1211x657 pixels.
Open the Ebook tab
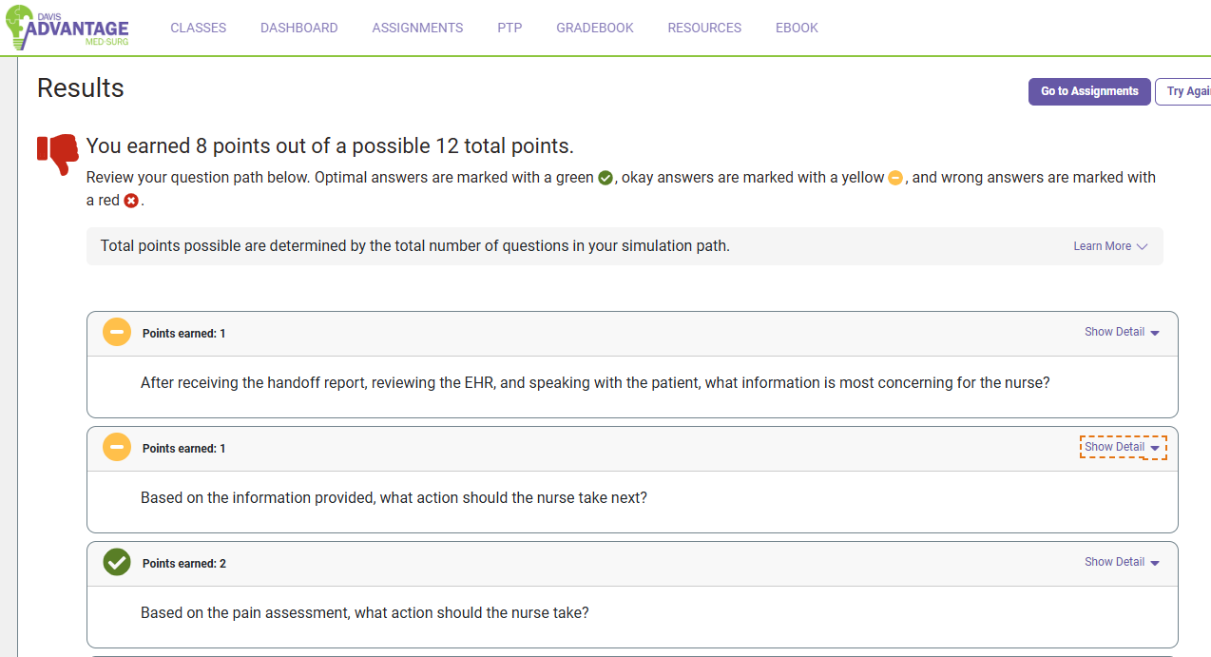click(797, 28)
